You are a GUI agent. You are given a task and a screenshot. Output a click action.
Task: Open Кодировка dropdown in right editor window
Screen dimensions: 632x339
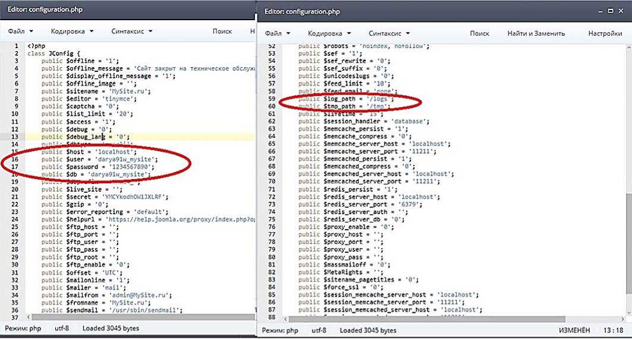tap(329, 33)
